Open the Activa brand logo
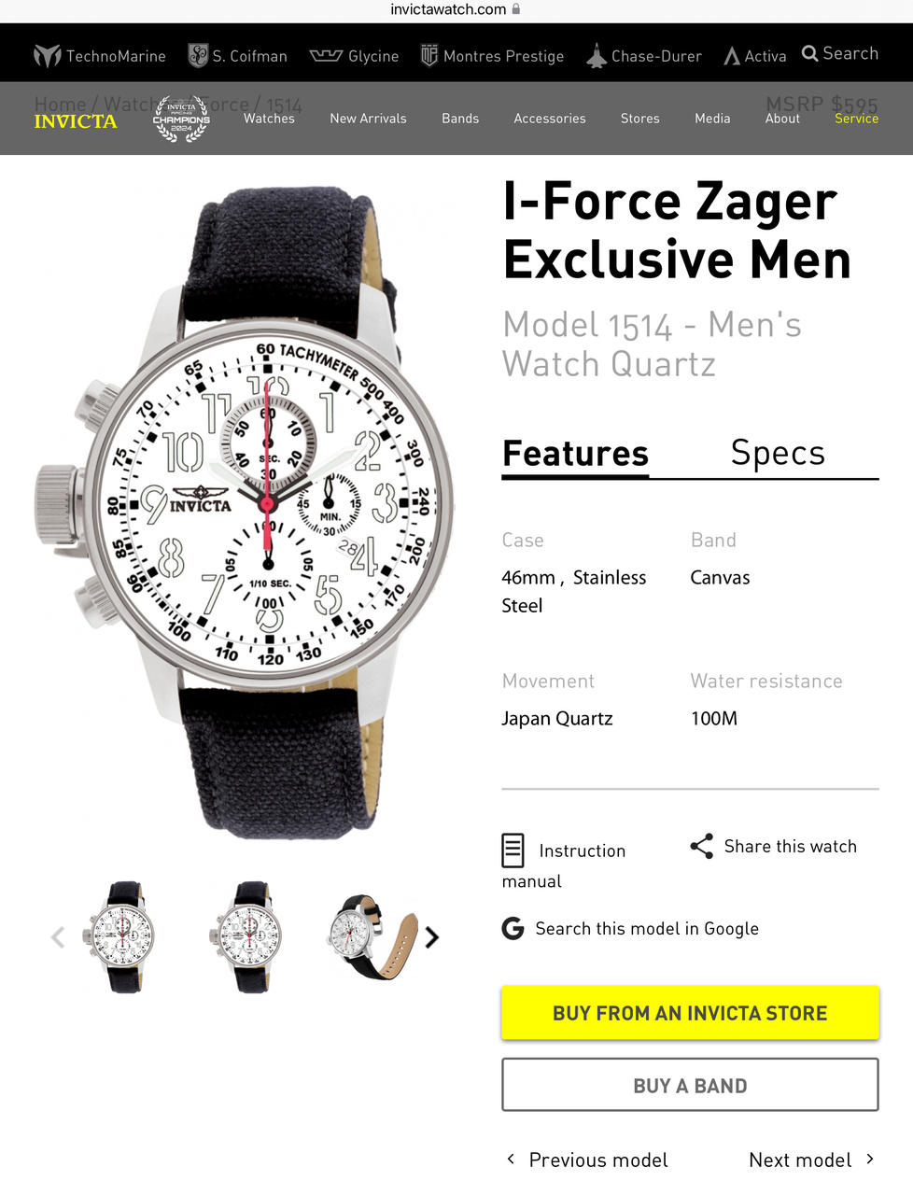This screenshot has height=1195, width=913. (x=732, y=56)
